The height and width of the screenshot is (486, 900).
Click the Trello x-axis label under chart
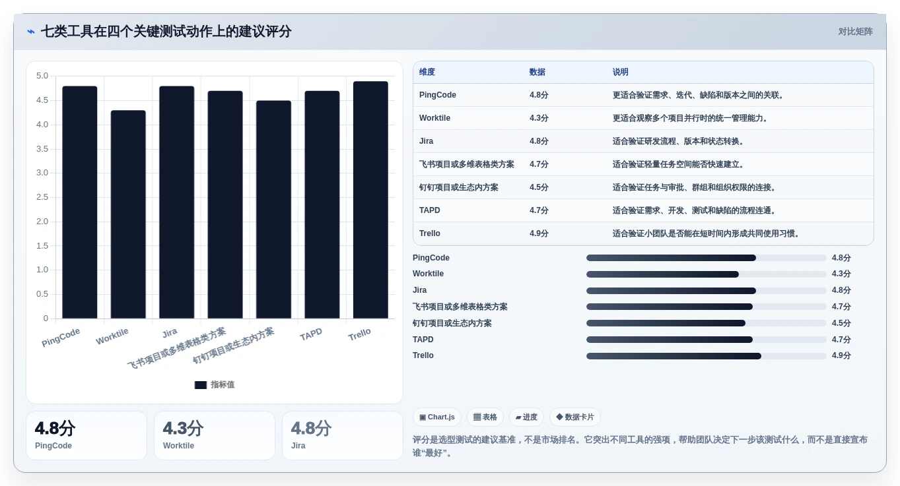360,334
